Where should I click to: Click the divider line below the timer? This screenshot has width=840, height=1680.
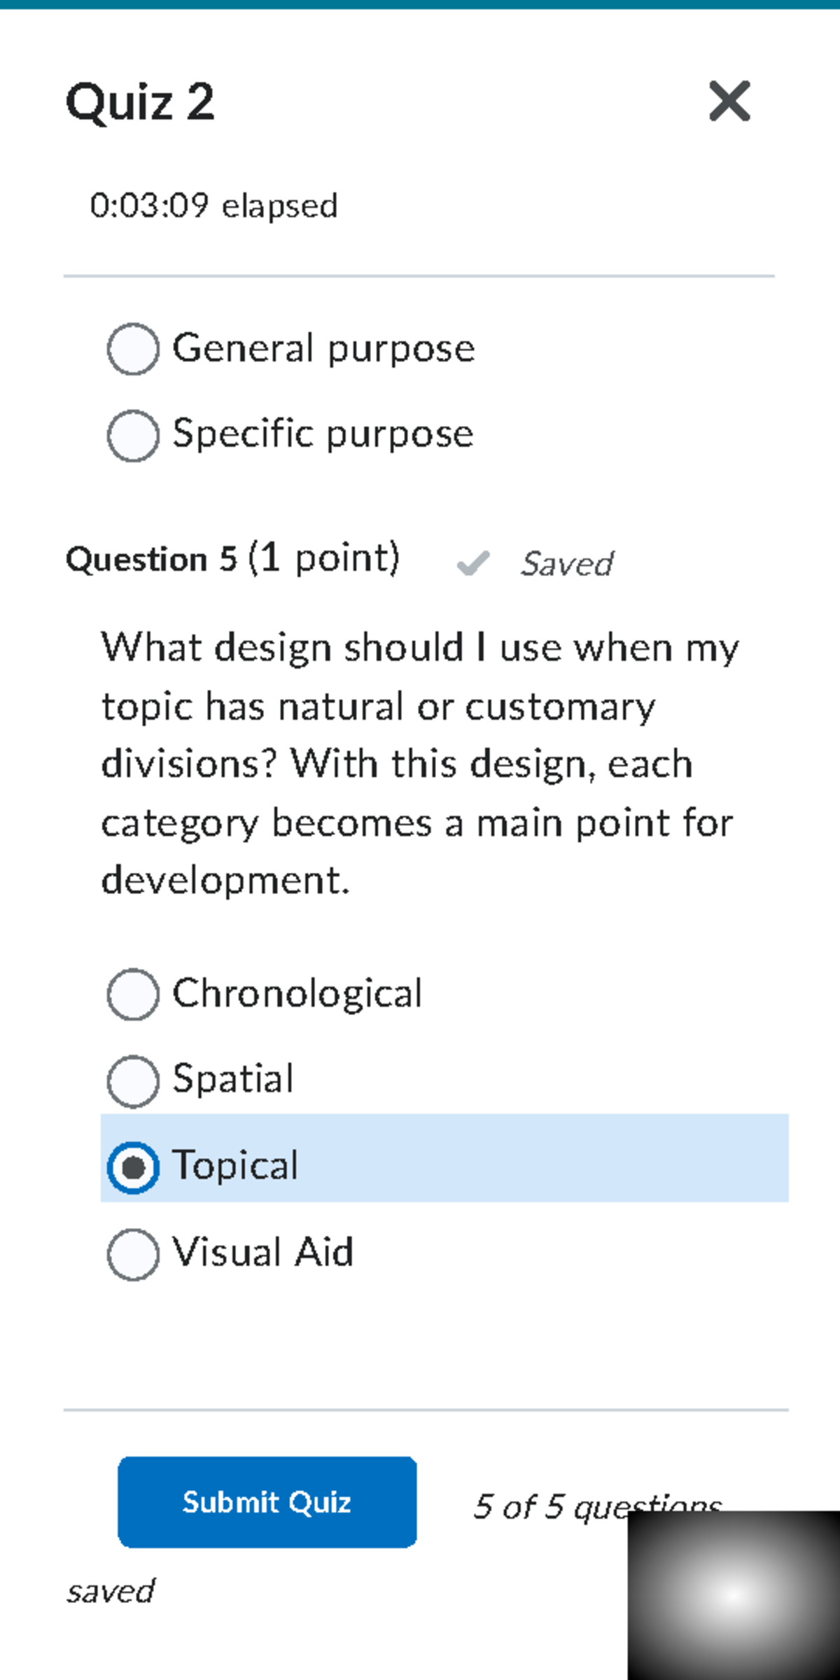[420, 276]
